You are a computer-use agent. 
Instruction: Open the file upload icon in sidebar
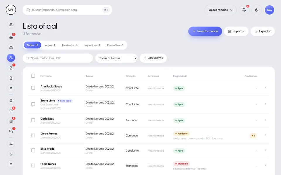(11, 78)
